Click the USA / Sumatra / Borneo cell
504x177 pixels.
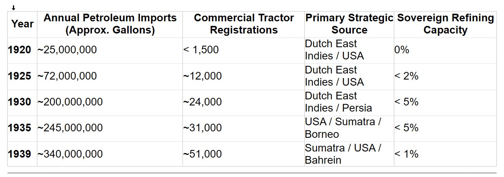349,128
